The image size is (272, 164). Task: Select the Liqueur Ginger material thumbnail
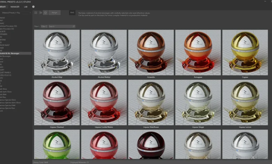coord(198,103)
